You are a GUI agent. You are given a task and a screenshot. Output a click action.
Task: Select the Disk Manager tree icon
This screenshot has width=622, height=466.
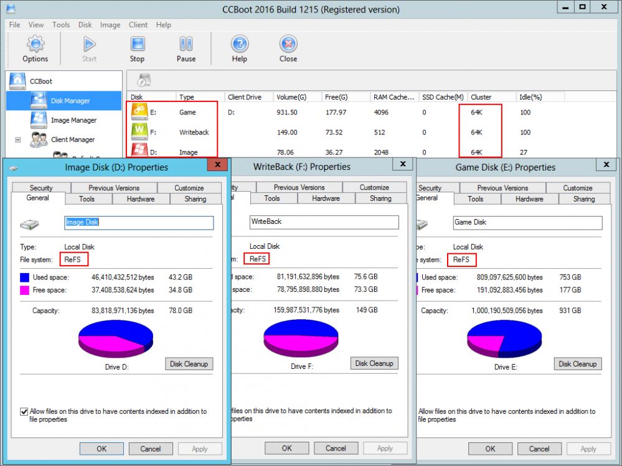39,100
